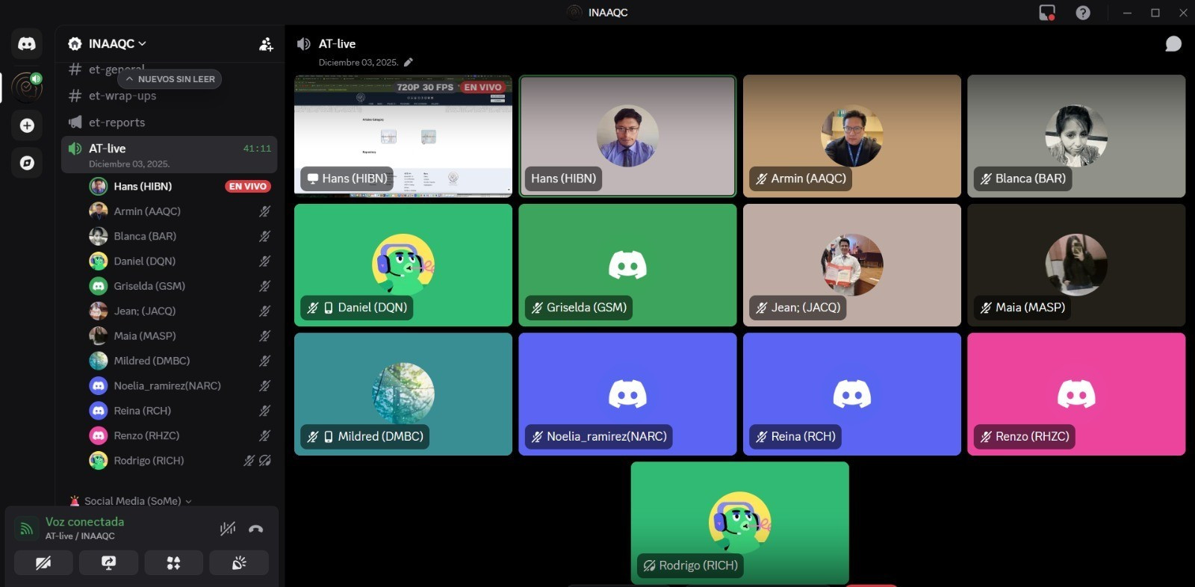The height and width of the screenshot is (587, 1195).
Task: Collapse the Social Media (SoMe) category
Action: pyautogui.click(x=132, y=501)
